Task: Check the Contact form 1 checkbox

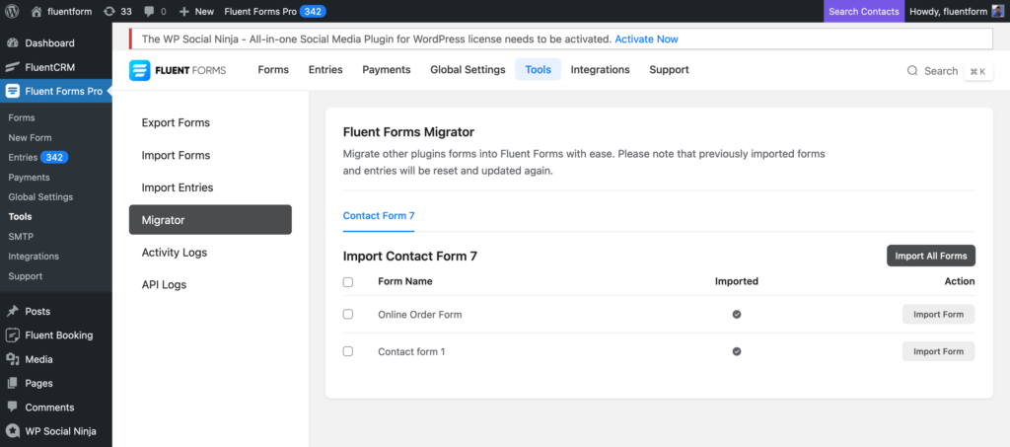Action: coord(348,351)
